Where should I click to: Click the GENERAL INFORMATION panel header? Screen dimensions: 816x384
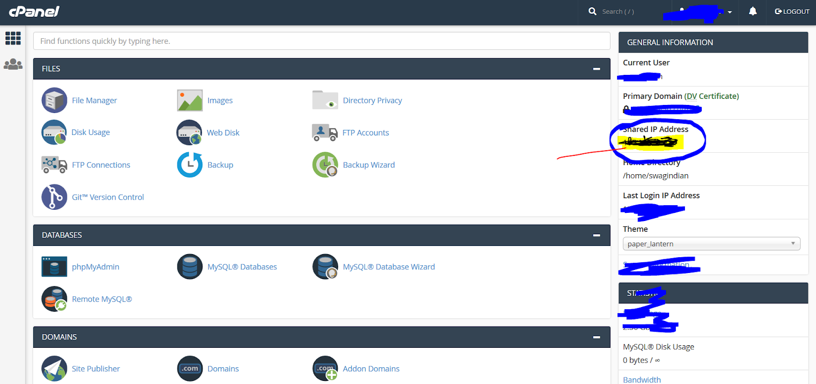pyautogui.click(x=713, y=42)
